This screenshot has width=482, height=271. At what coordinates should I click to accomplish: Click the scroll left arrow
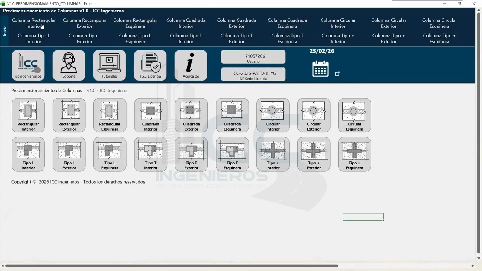[2, 266]
